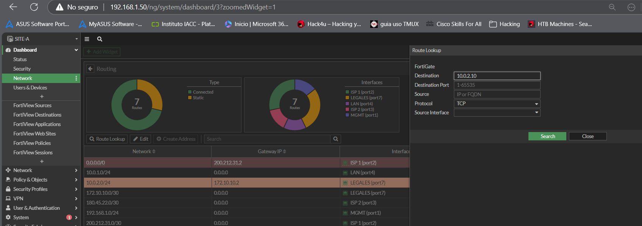Open the Hacking bookmarks folder
Image resolution: width=642 pixels, height=226 pixels.
[x=505, y=24]
